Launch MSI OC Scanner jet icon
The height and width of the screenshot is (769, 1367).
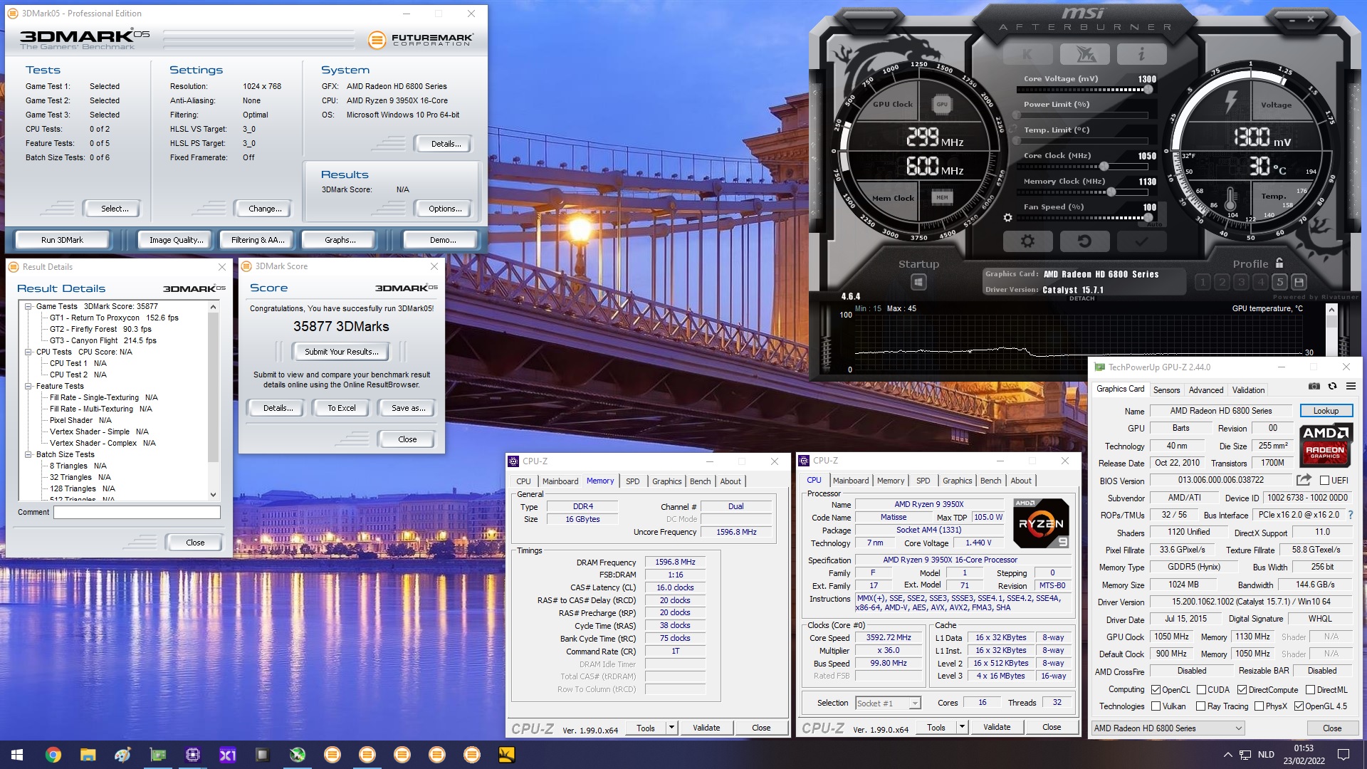[1084, 53]
